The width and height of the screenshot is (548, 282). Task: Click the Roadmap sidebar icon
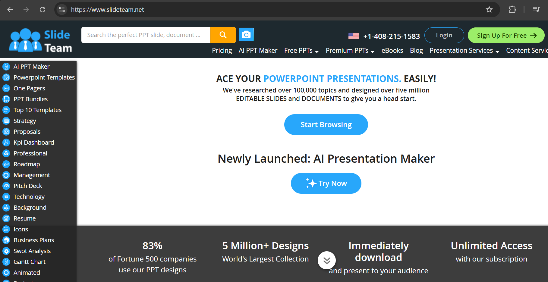6,164
